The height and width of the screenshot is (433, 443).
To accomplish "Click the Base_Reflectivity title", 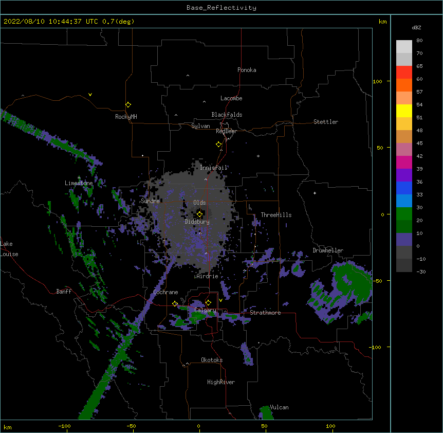I will tap(221, 8).
